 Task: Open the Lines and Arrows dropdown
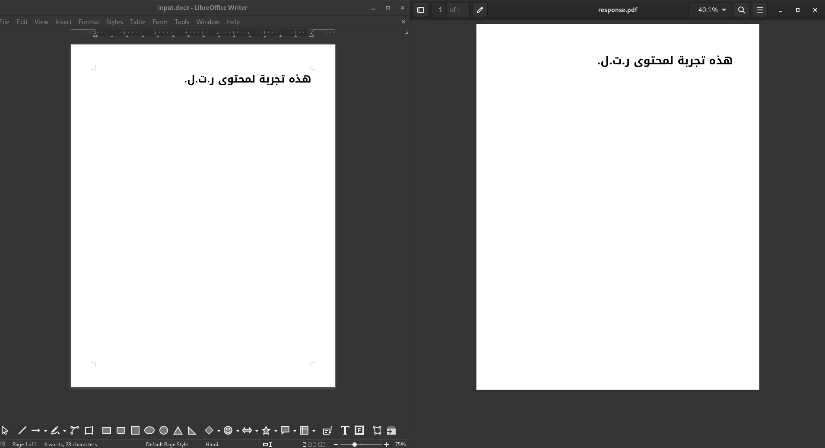45,431
